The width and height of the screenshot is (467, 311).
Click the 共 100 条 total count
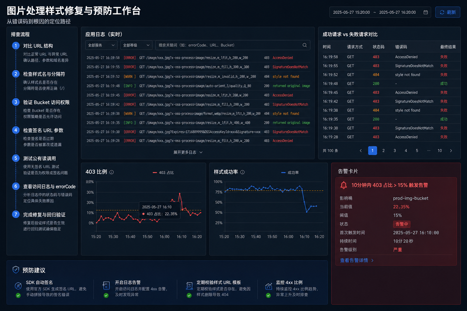(330, 151)
